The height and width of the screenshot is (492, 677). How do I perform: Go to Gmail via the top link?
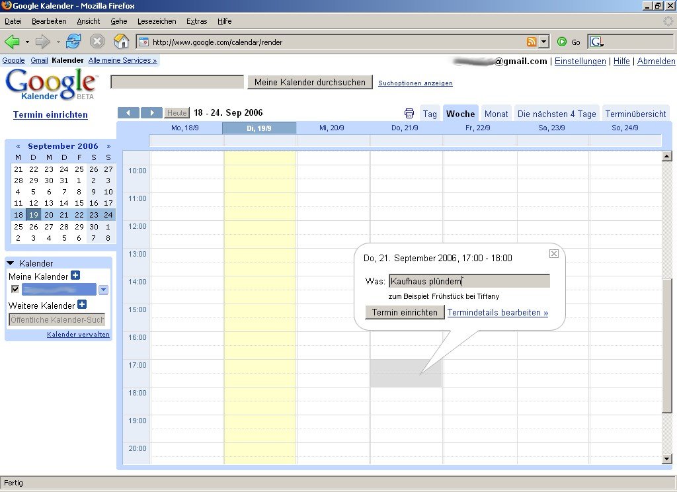tap(39, 60)
